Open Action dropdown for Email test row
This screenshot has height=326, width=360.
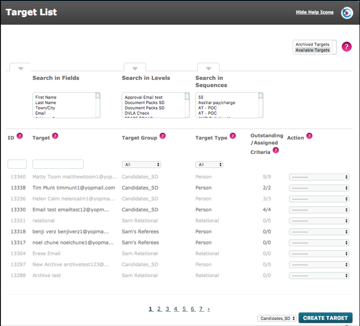pyautogui.click(x=319, y=210)
